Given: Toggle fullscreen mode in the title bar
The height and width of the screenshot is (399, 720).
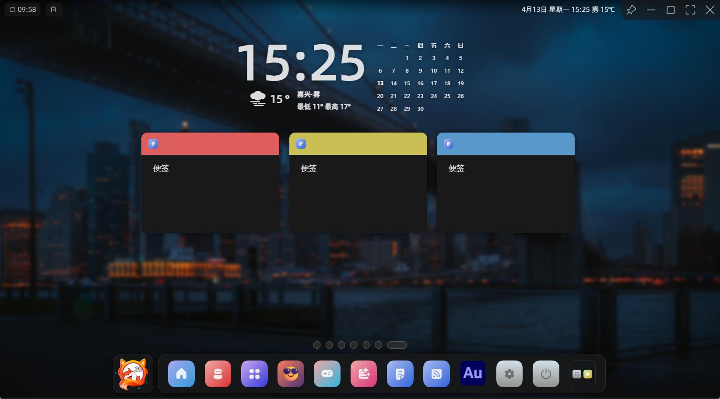Looking at the screenshot, I should point(690,10).
